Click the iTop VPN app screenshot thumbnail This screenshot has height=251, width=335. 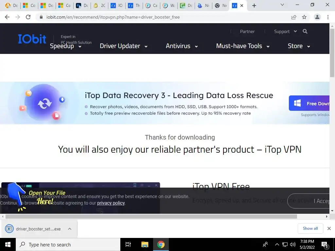click(x=80, y=198)
